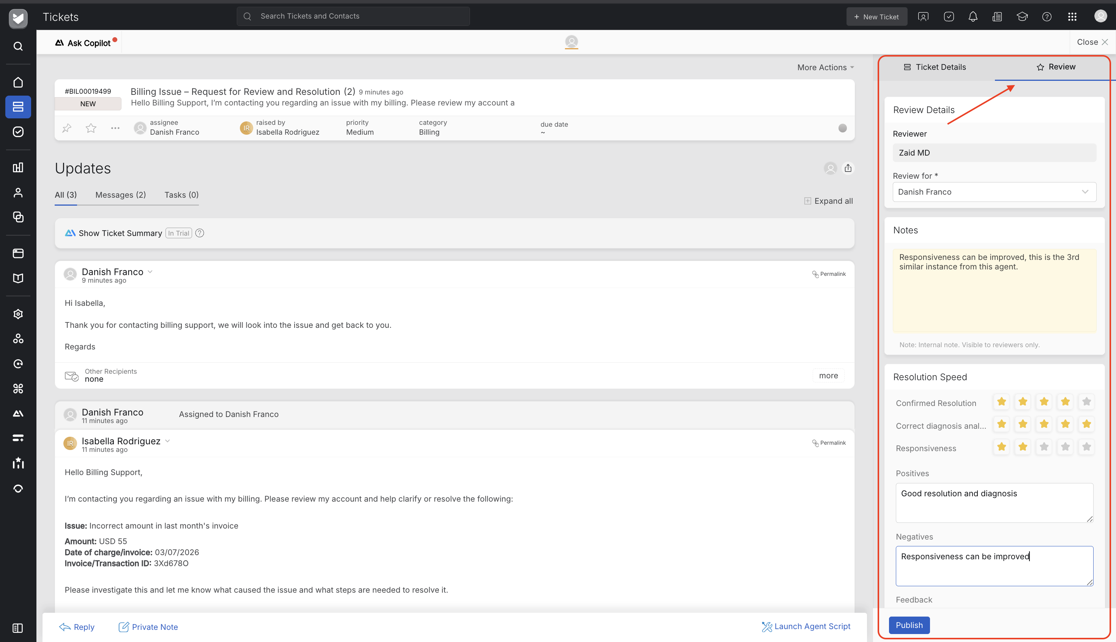Set Responsiveness rating to five stars
The height and width of the screenshot is (642, 1116).
coord(1086,447)
